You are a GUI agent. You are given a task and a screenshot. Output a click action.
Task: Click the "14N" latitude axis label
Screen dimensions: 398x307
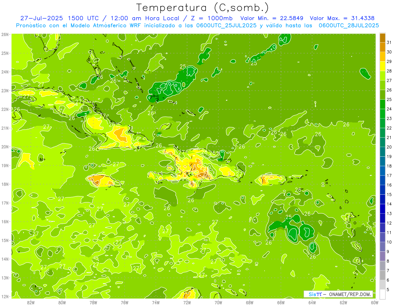coord(5,259)
